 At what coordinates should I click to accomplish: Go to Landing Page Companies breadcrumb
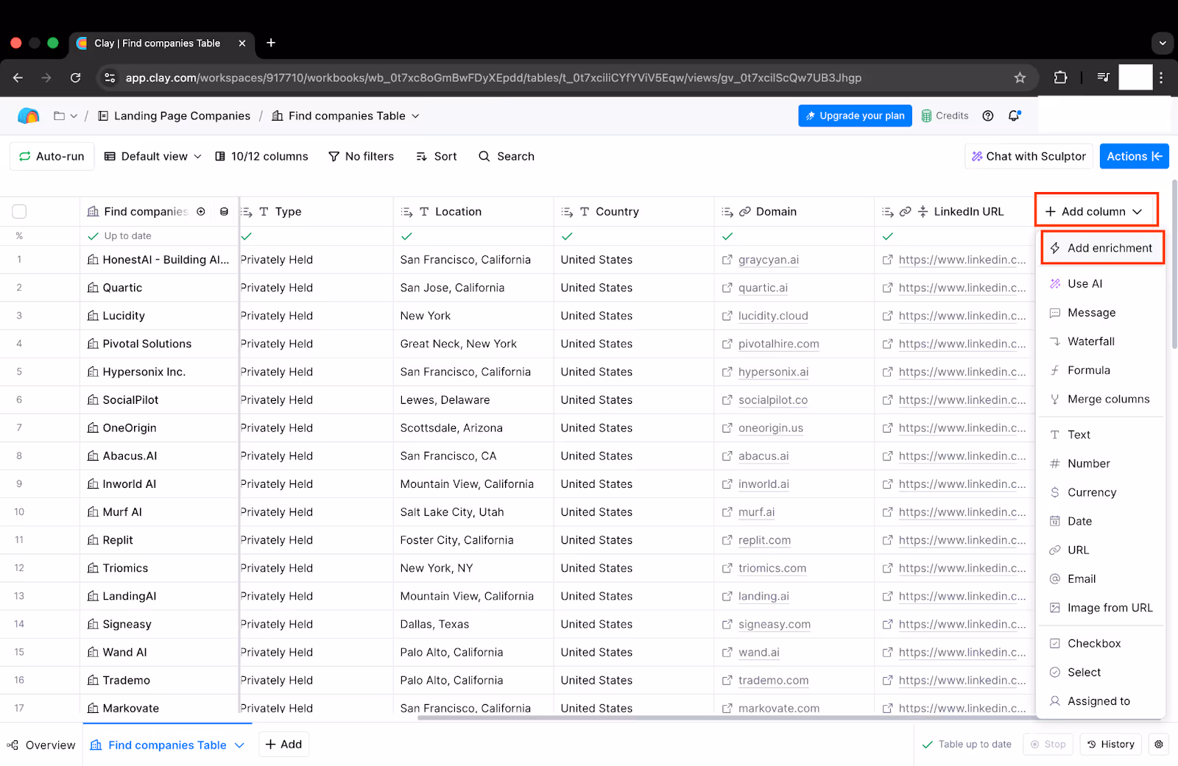174,116
